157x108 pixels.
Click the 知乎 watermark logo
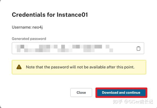[118, 101]
